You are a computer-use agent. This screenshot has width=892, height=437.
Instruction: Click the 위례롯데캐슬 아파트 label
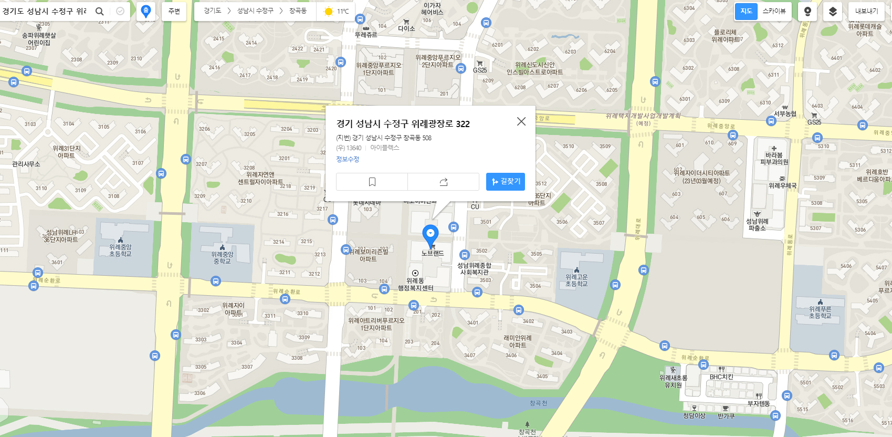coord(865,30)
